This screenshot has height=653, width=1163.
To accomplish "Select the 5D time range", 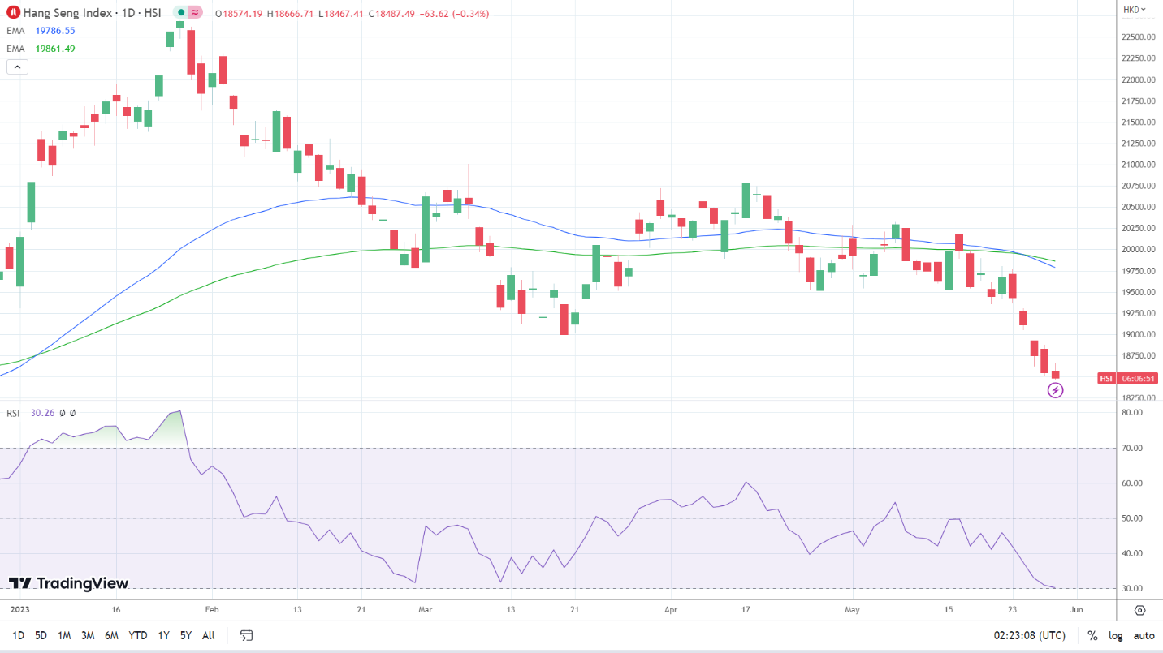I will point(41,635).
